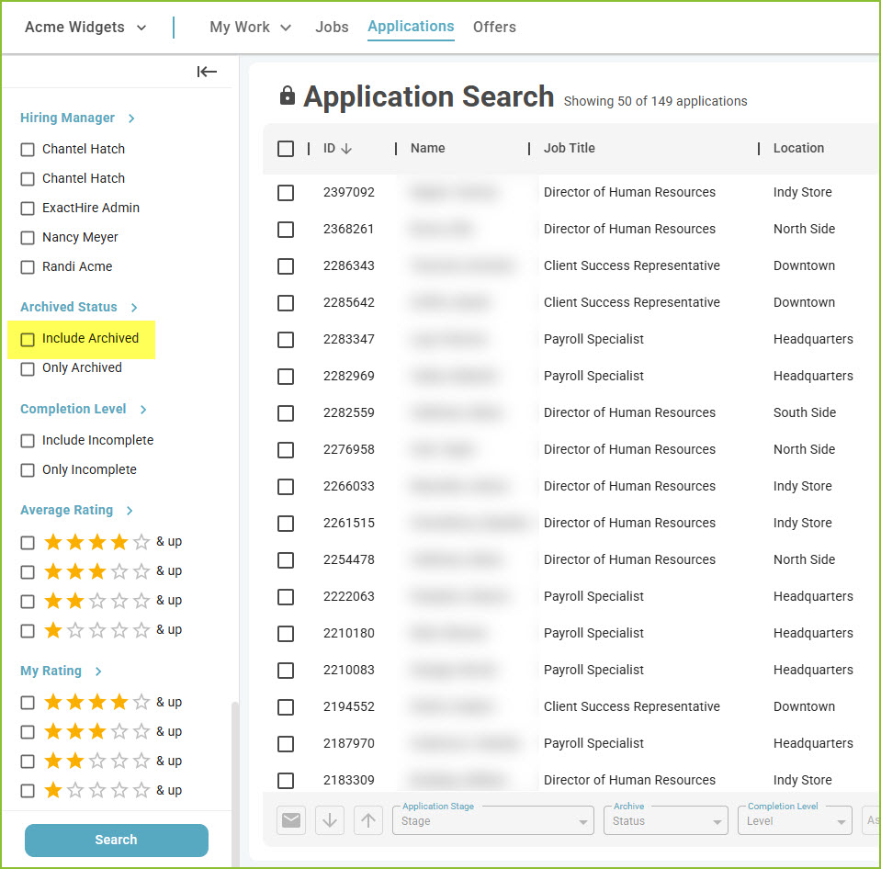
Task: Select the row checkbox for application 2222063
Action: pos(286,596)
